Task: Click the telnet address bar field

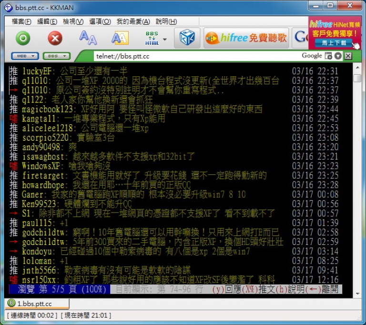Action: click(196, 56)
